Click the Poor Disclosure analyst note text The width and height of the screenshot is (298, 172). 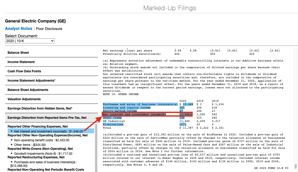(49, 29)
